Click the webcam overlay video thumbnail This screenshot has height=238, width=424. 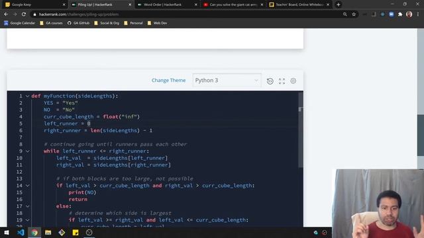point(378,204)
